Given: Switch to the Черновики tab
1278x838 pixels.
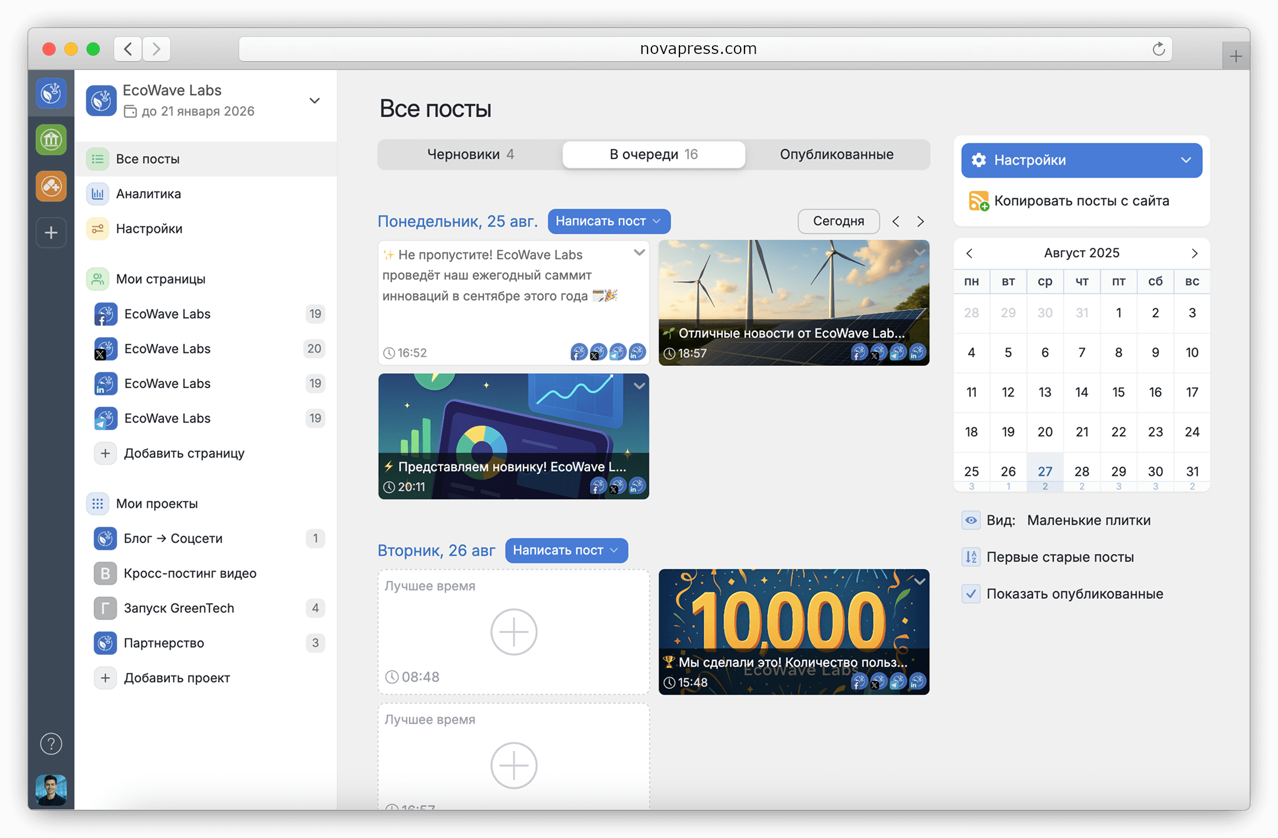Looking at the screenshot, I should click(470, 155).
